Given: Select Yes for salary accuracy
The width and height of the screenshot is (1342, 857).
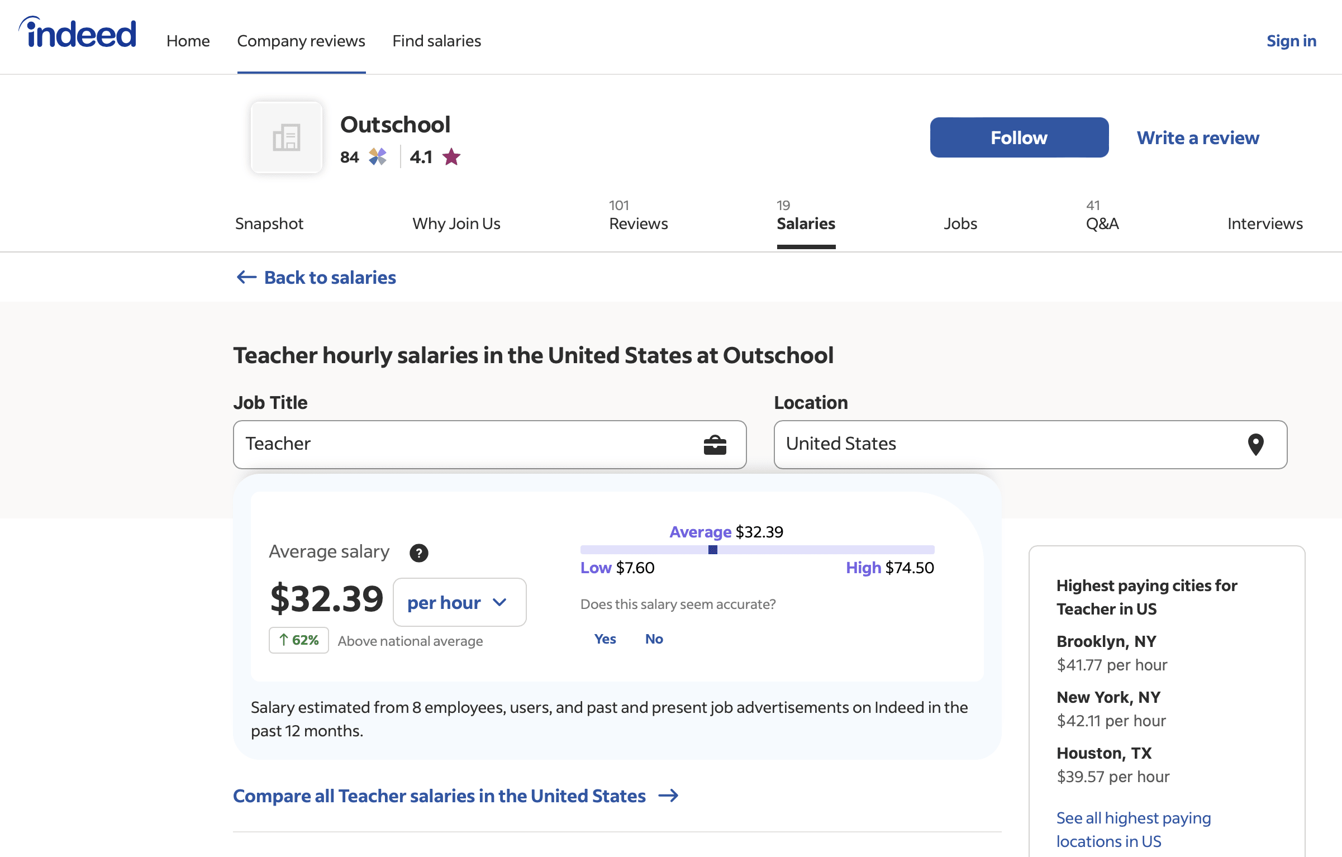Looking at the screenshot, I should (605, 639).
